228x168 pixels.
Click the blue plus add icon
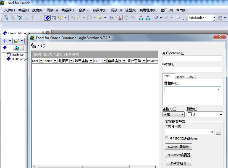(x=5, y=41)
